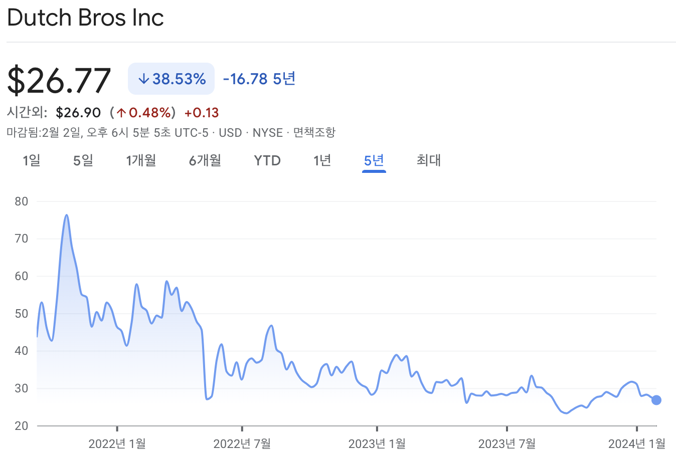Click the blue endpoint dot on the chart
The width and height of the screenshot is (676, 453).
tap(655, 399)
